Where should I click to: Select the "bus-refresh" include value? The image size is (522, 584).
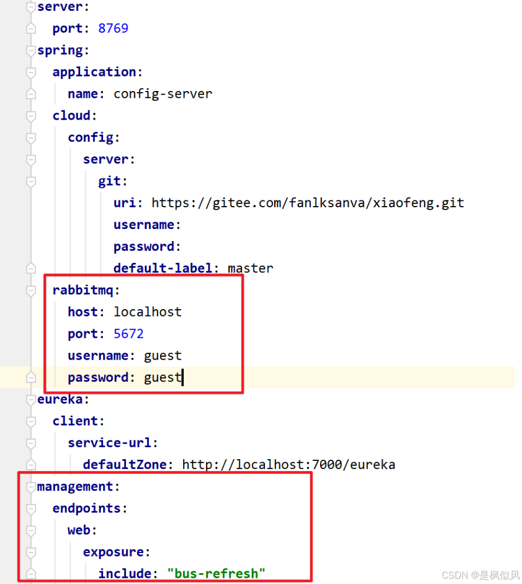216,573
